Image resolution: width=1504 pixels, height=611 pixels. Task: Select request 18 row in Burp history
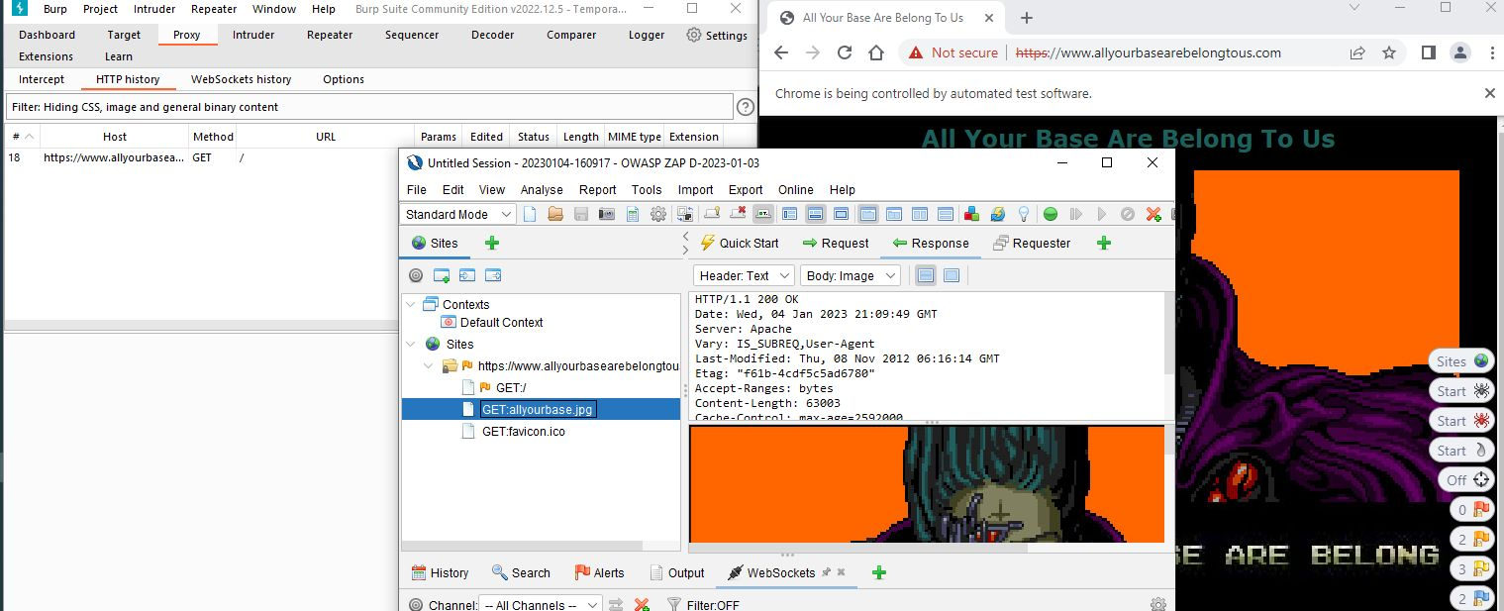(x=379, y=157)
